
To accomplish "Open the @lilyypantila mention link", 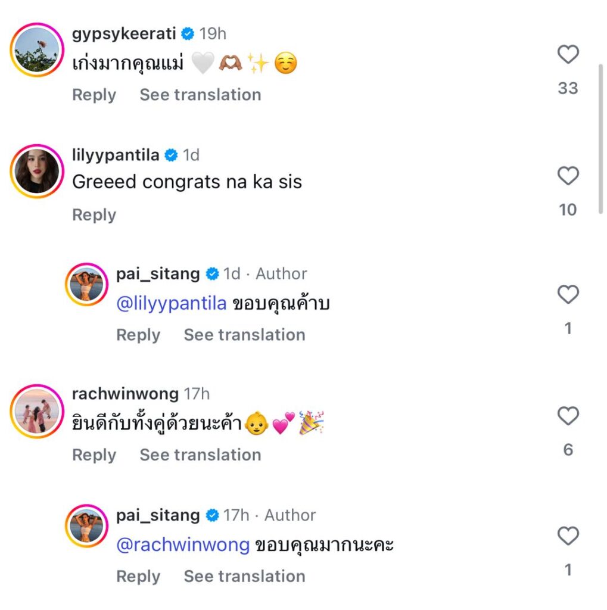I will click(172, 304).
